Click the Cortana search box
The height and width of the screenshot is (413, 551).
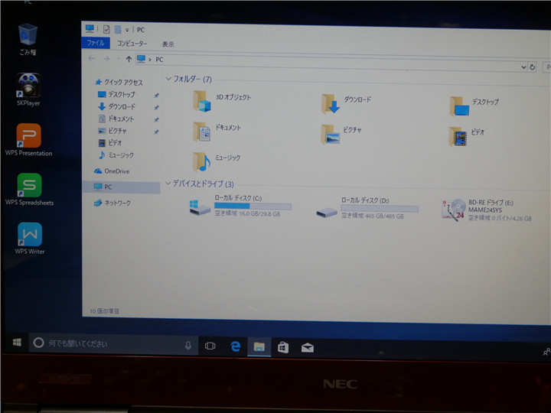pyautogui.click(x=113, y=343)
